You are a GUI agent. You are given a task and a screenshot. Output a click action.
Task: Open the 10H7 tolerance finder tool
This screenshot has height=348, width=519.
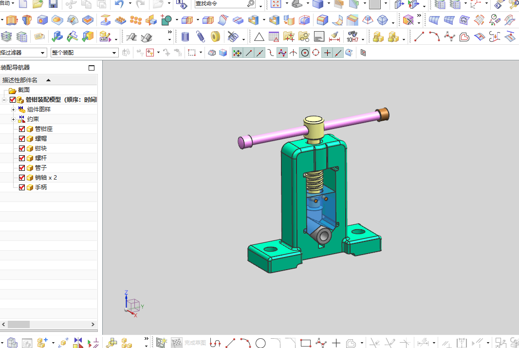[x=352, y=37]
